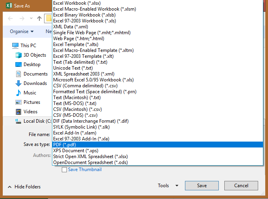Click the 3D Objects cube icon
The height and width of the screenshot is (199, 268).
pyautogui.click(x=18, y=55)
